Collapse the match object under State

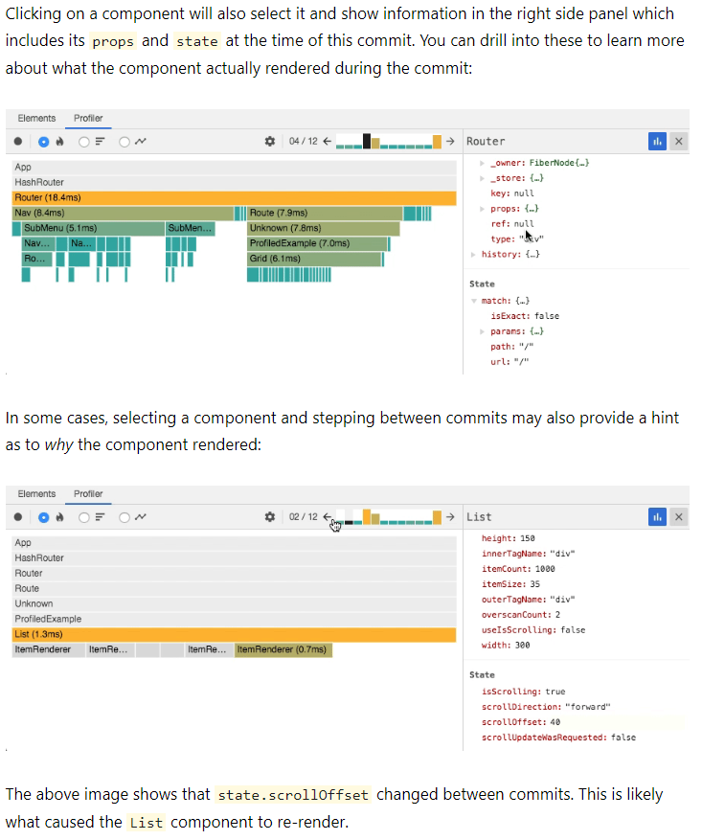[x=472, y=299]
